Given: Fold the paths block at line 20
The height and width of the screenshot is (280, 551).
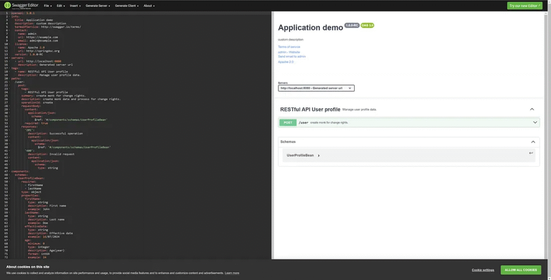Looking at the screenshot, I should 10,78.
